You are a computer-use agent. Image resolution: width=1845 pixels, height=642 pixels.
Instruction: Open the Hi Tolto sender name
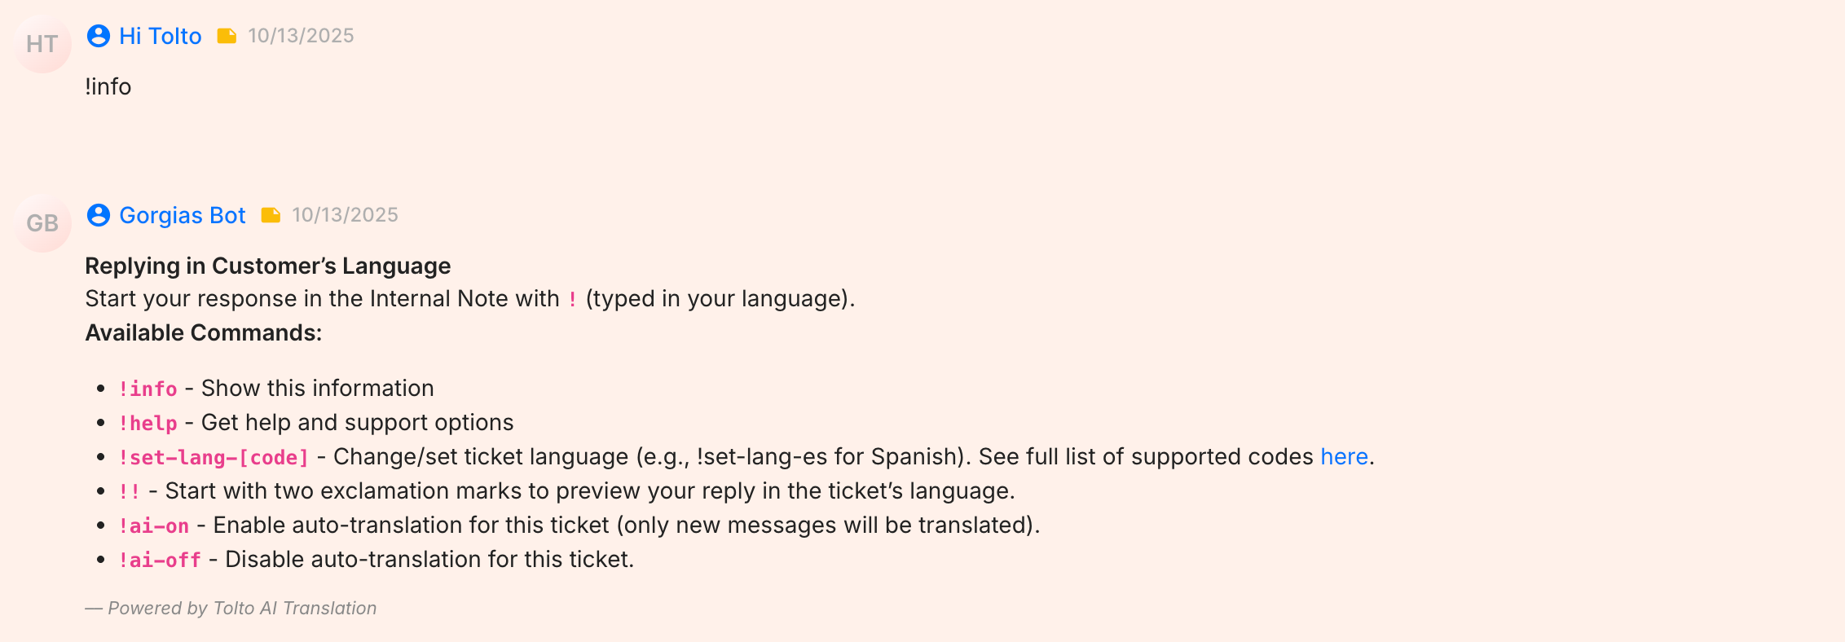pyautogui.click(x=161, y=36)
